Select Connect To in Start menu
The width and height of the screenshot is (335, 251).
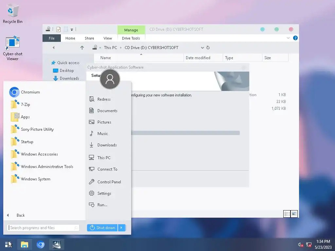103,169
